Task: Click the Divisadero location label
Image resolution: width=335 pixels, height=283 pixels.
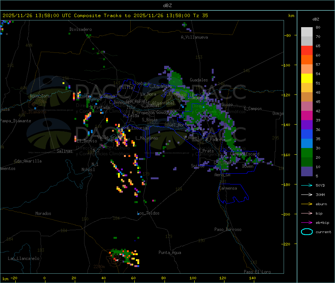Action: (x=80, y=29)
